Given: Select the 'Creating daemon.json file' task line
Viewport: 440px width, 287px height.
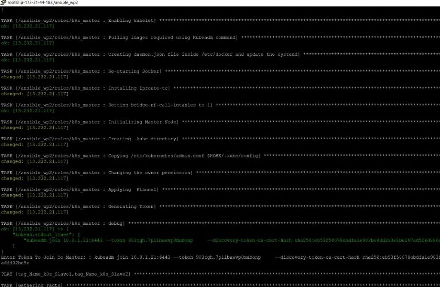Looking at the screenshot, I should coord(220,54).
